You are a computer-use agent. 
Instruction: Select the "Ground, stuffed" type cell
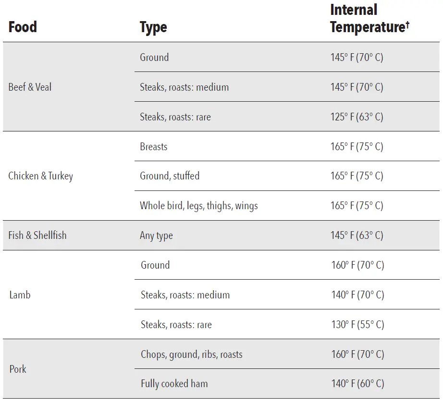(170, 176)
